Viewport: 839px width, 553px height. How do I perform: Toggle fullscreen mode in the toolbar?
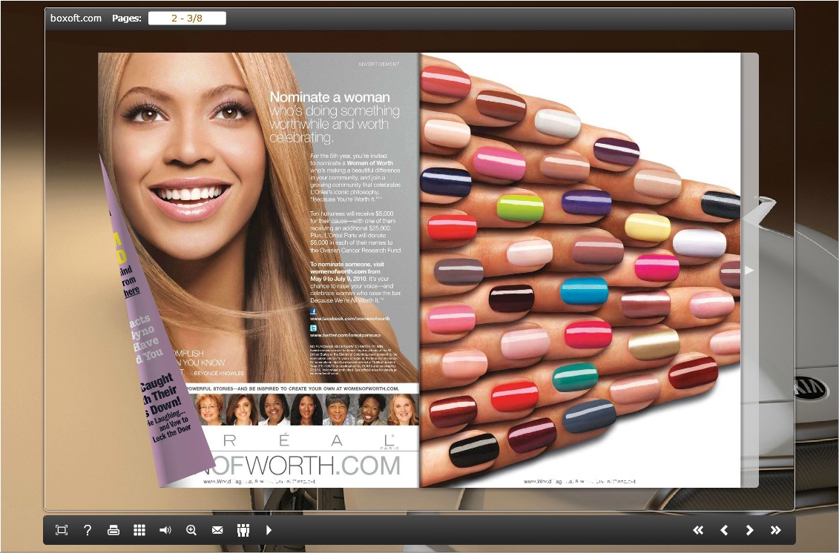(x=62, y=530)
